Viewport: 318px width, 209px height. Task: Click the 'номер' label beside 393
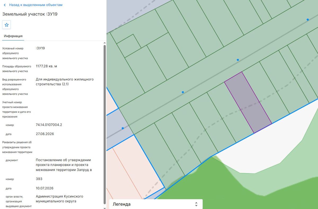(10, 179)
